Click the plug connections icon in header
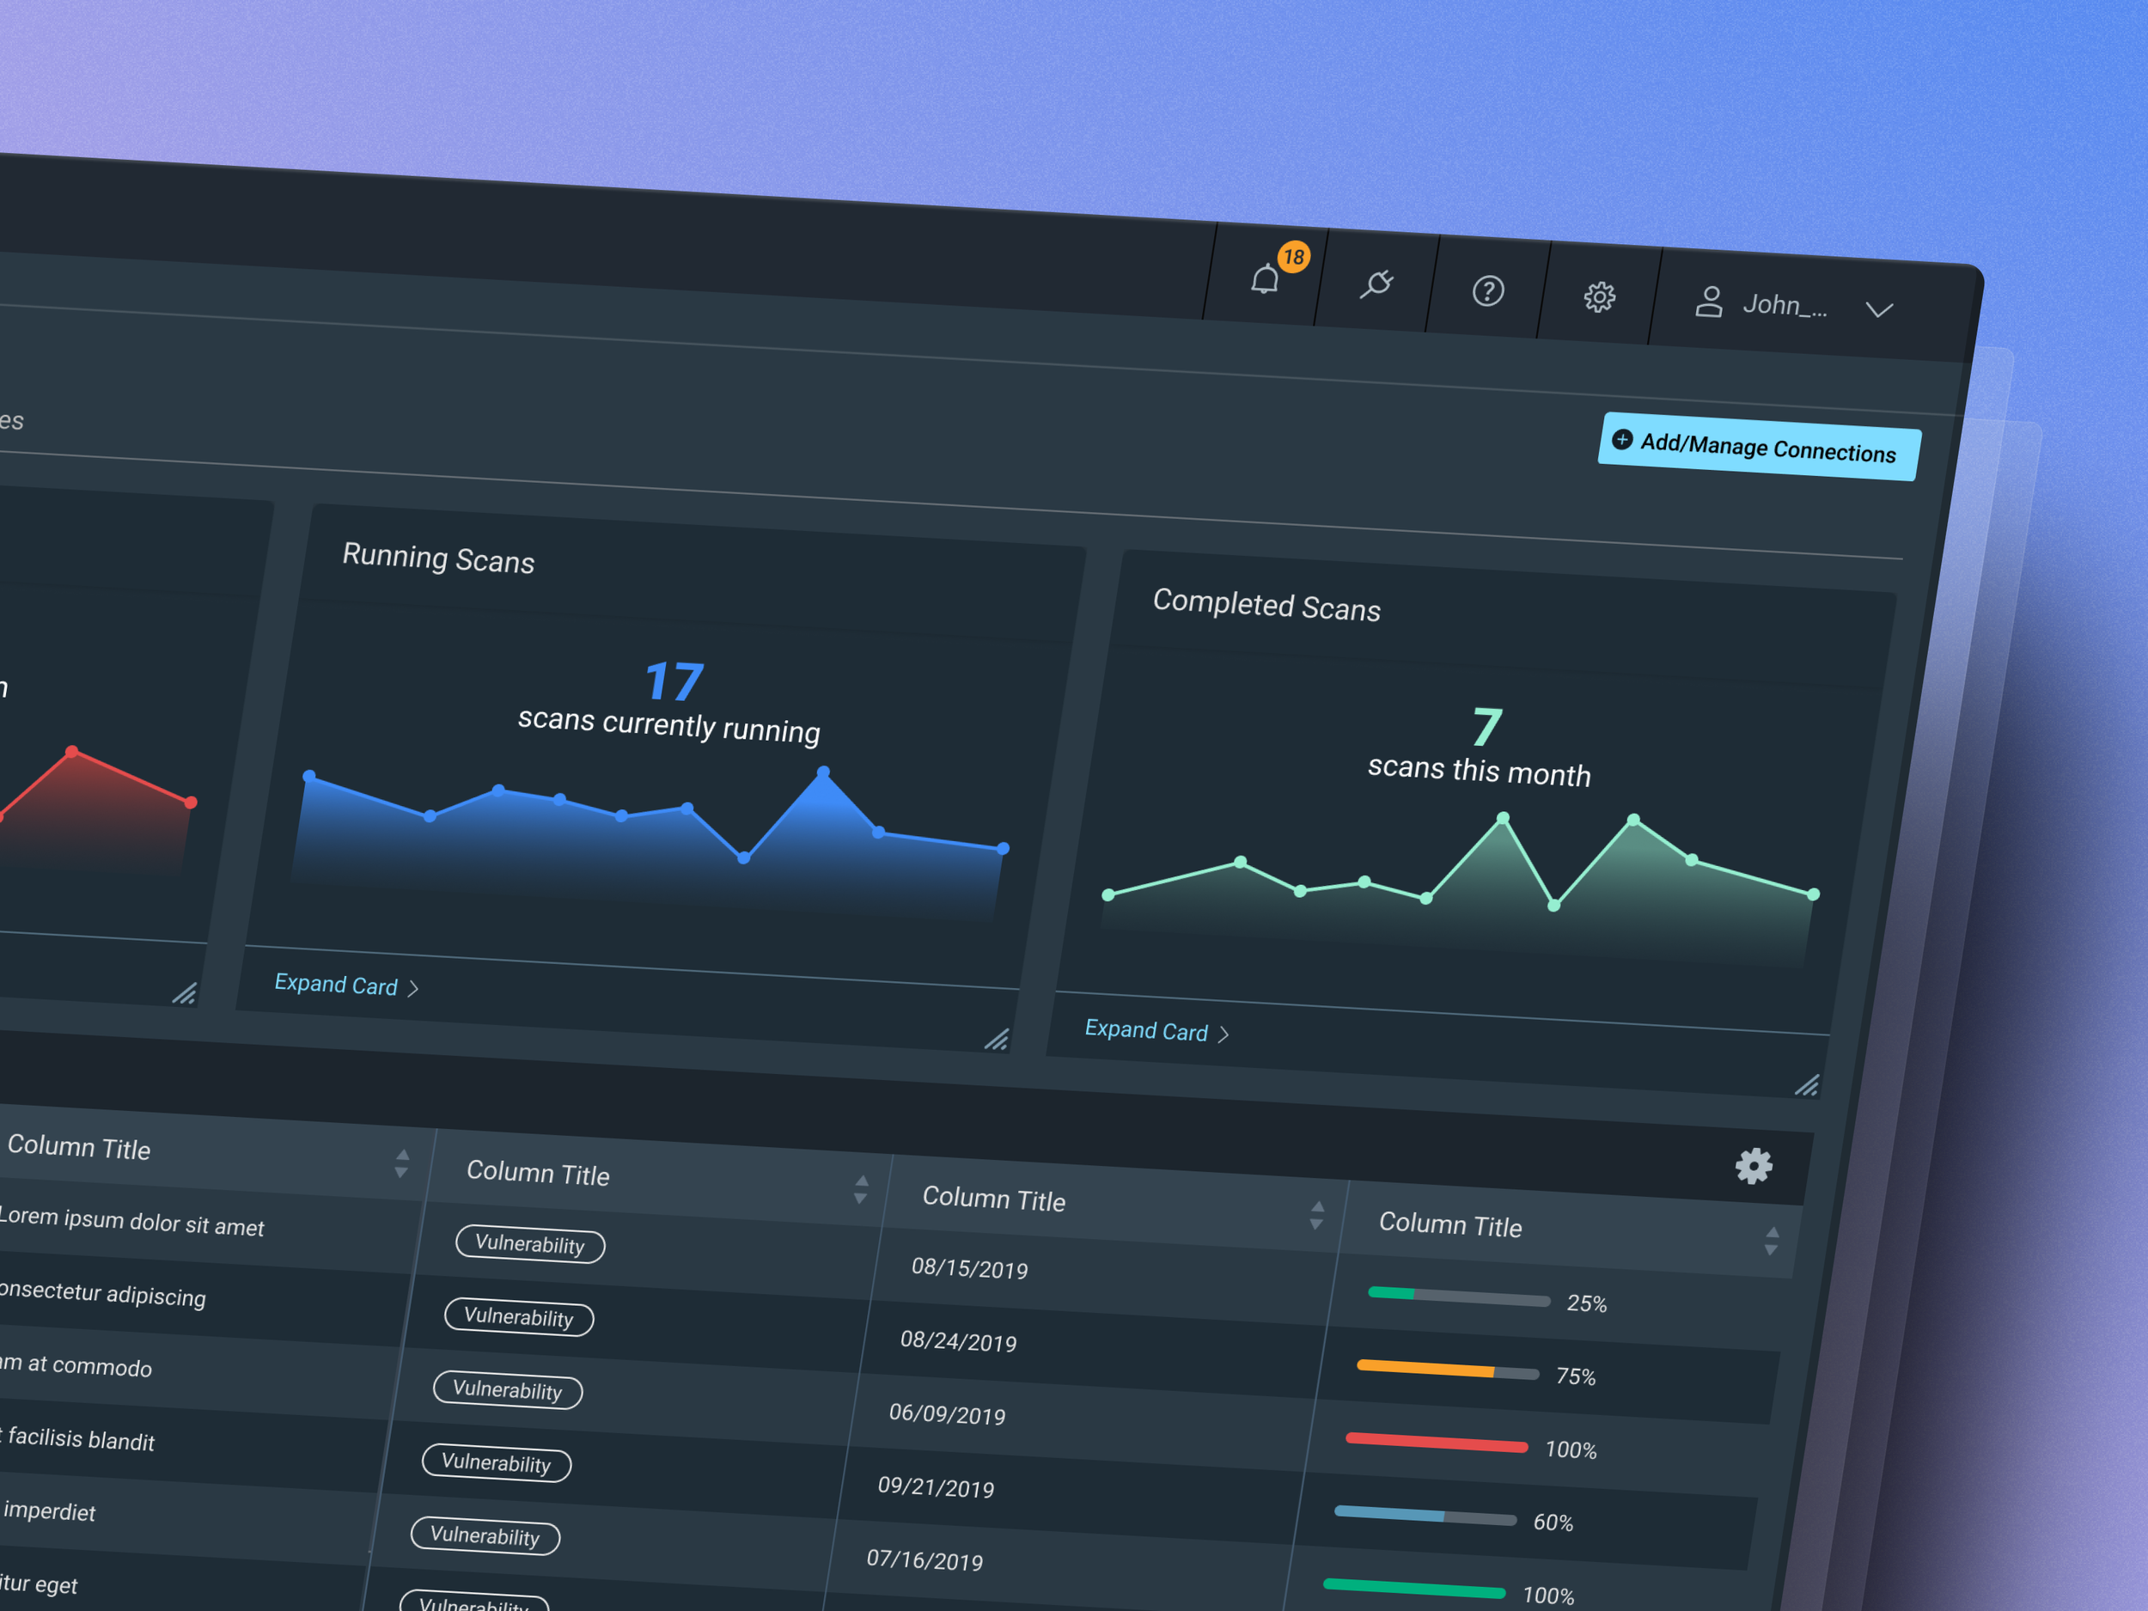 coord(1376,284)
